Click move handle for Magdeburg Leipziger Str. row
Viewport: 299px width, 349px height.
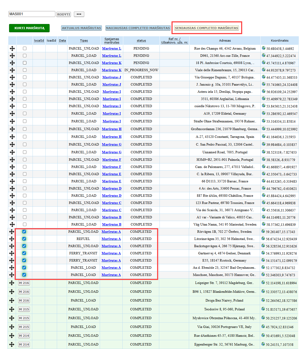click(x=12, y=283)
